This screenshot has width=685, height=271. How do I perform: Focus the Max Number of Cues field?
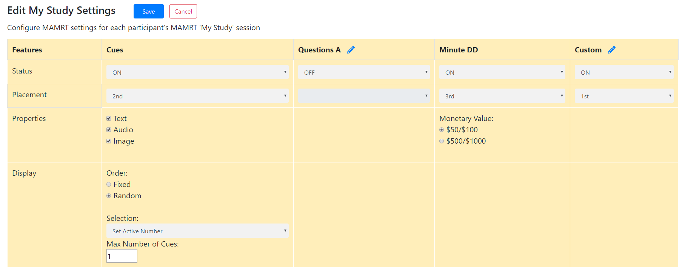coord(122,256)
